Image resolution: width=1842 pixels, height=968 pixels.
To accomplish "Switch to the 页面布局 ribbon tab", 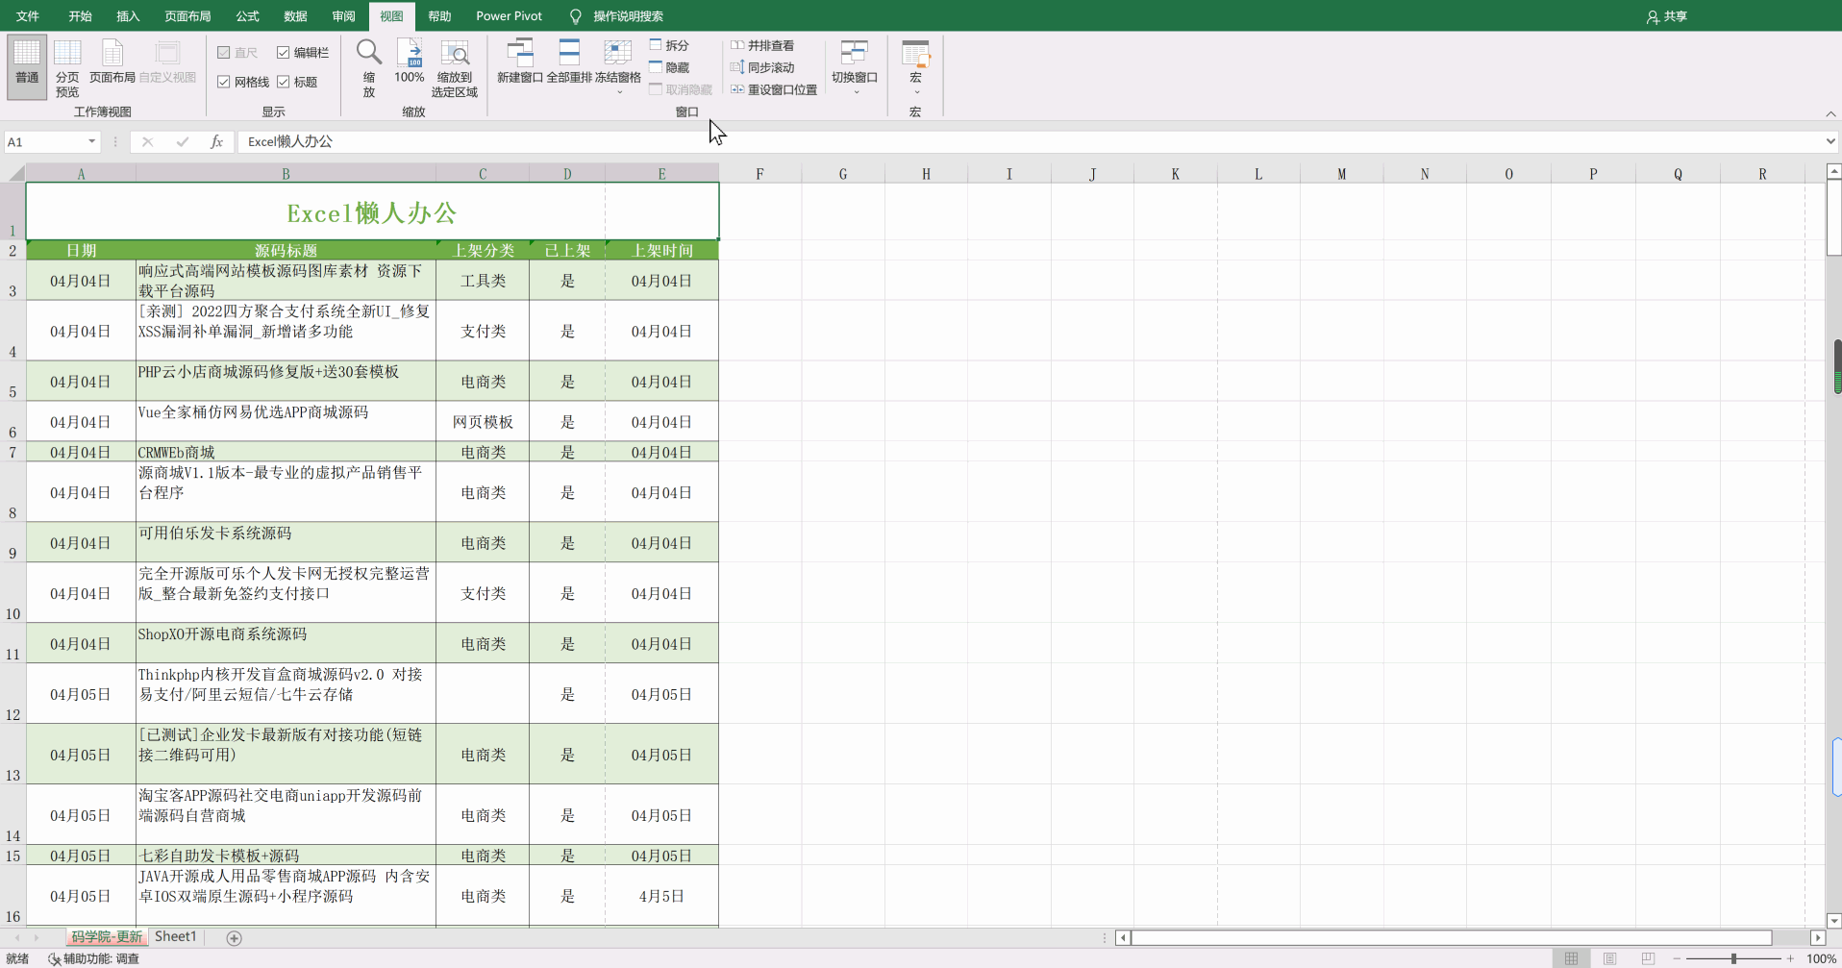I will click(x=187, y=16).
